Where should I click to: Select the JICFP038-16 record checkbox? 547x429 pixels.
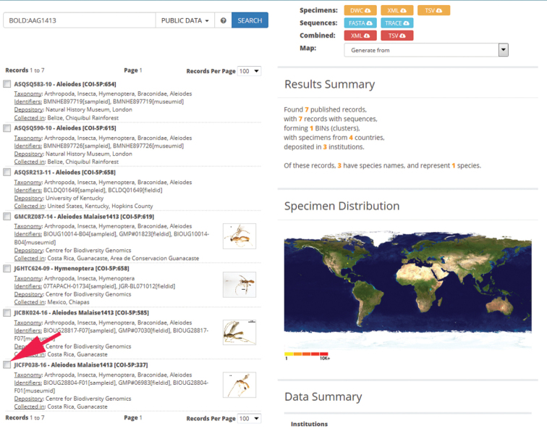[7, 365]
